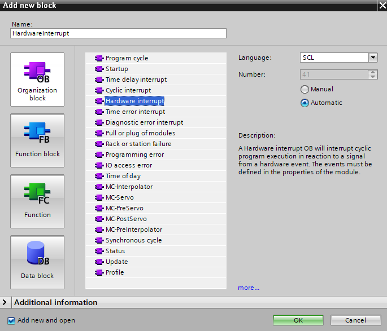Click the block Name input field
Screen dimensions: 387x331
click(118, 33)
